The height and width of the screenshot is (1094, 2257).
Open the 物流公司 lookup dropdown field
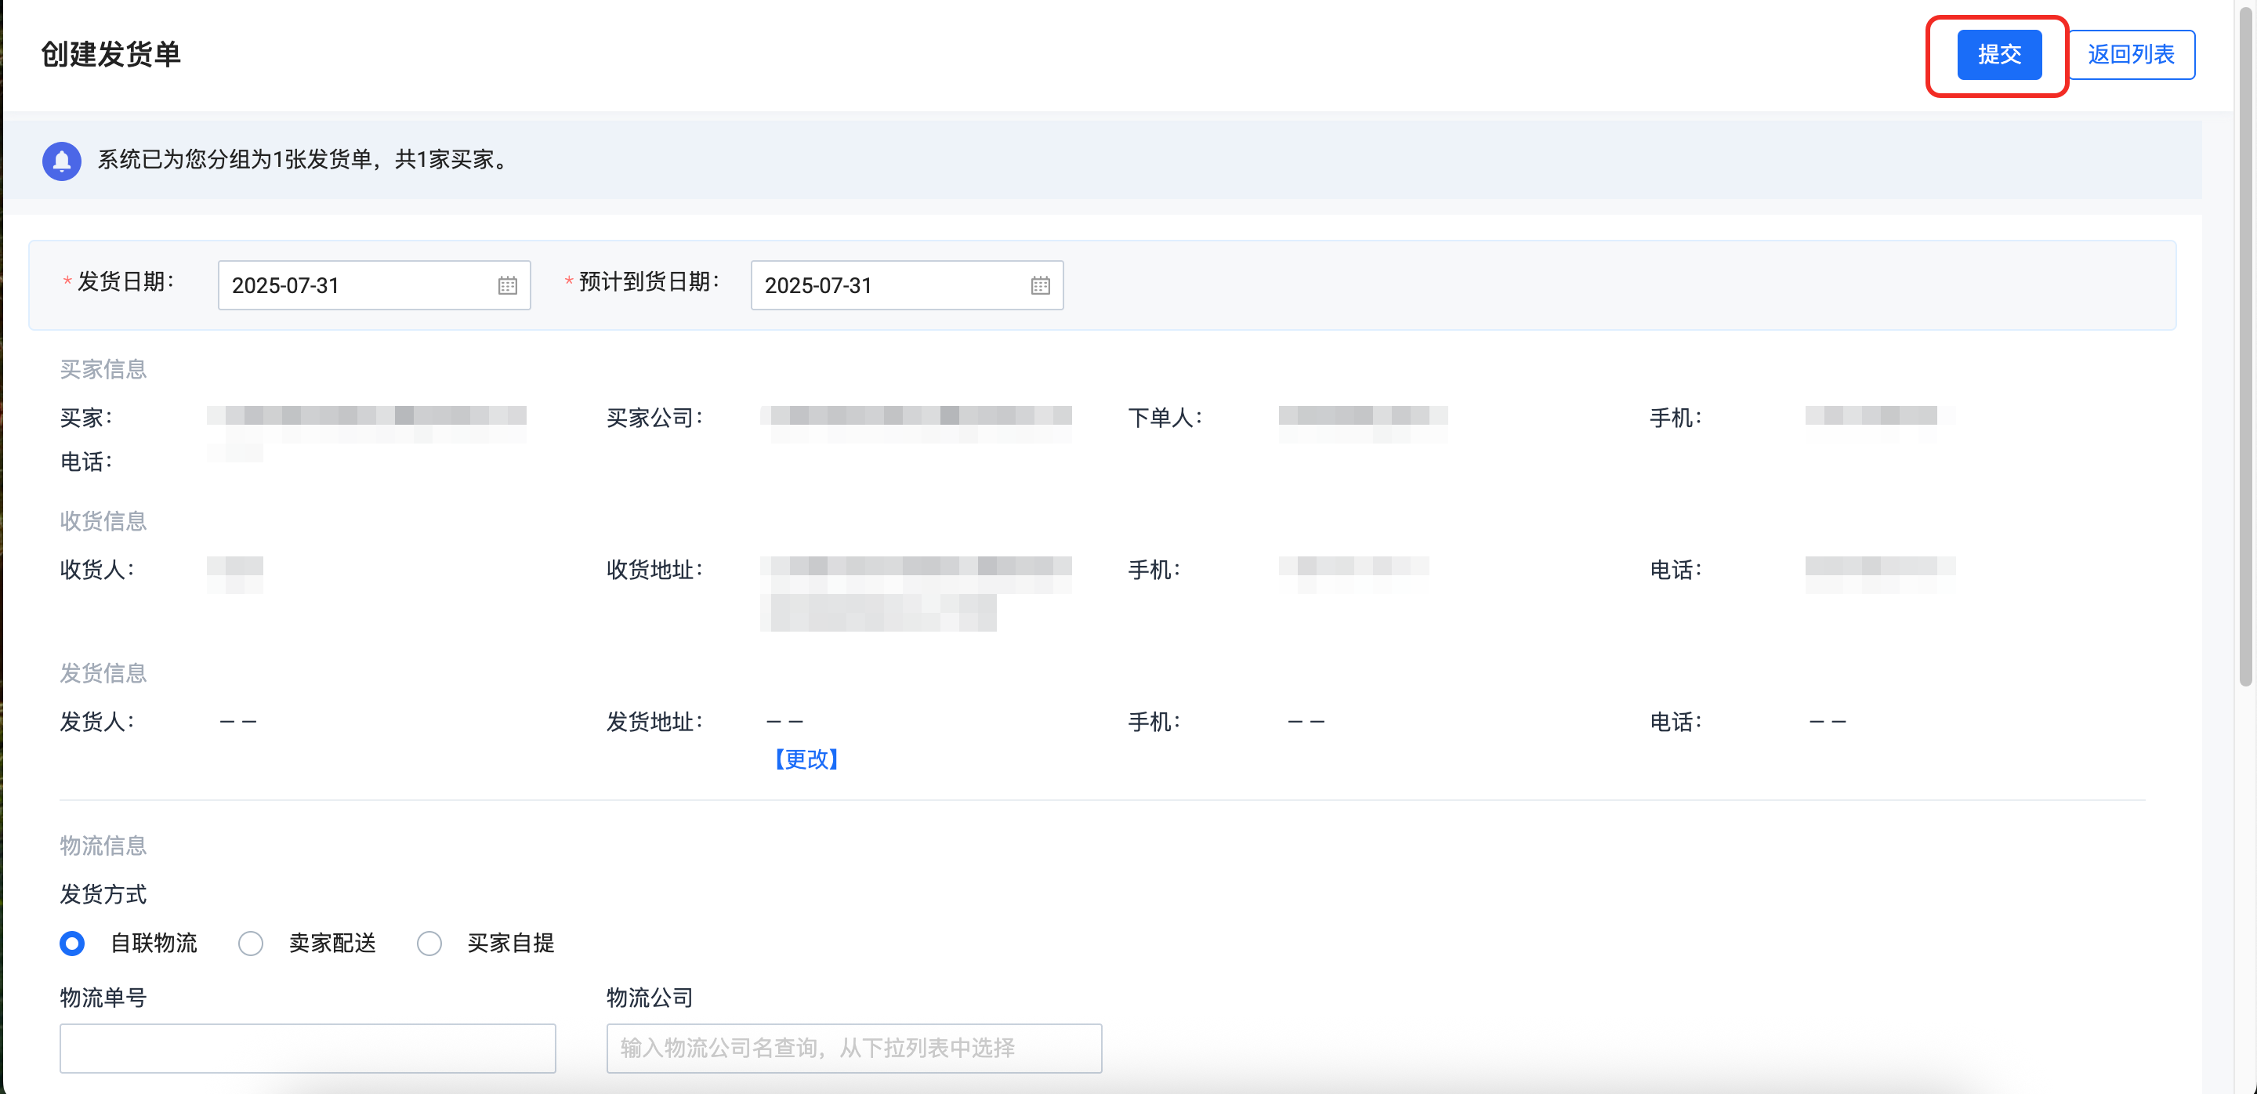point(853,1048)
